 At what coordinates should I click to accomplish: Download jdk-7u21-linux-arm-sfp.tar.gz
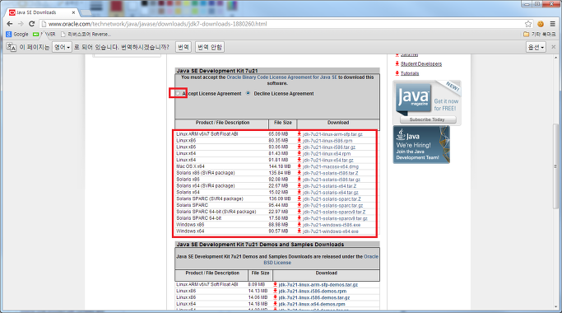332,134
